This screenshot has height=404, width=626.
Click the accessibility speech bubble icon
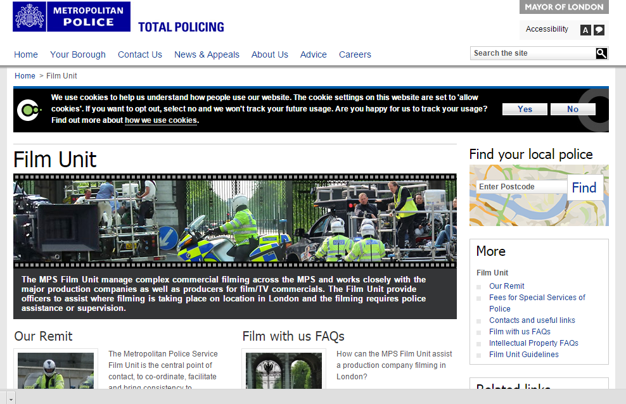599,30
